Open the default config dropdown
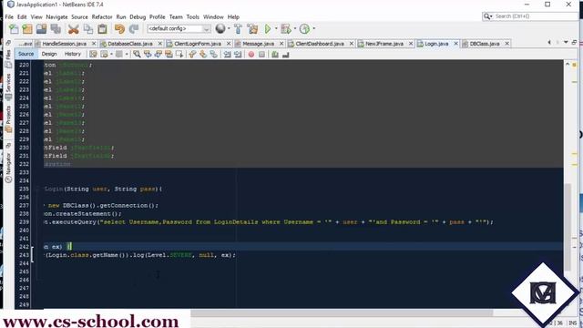This screenshot has width=583, height=328. pyautogui.click(x=179, y=28)
